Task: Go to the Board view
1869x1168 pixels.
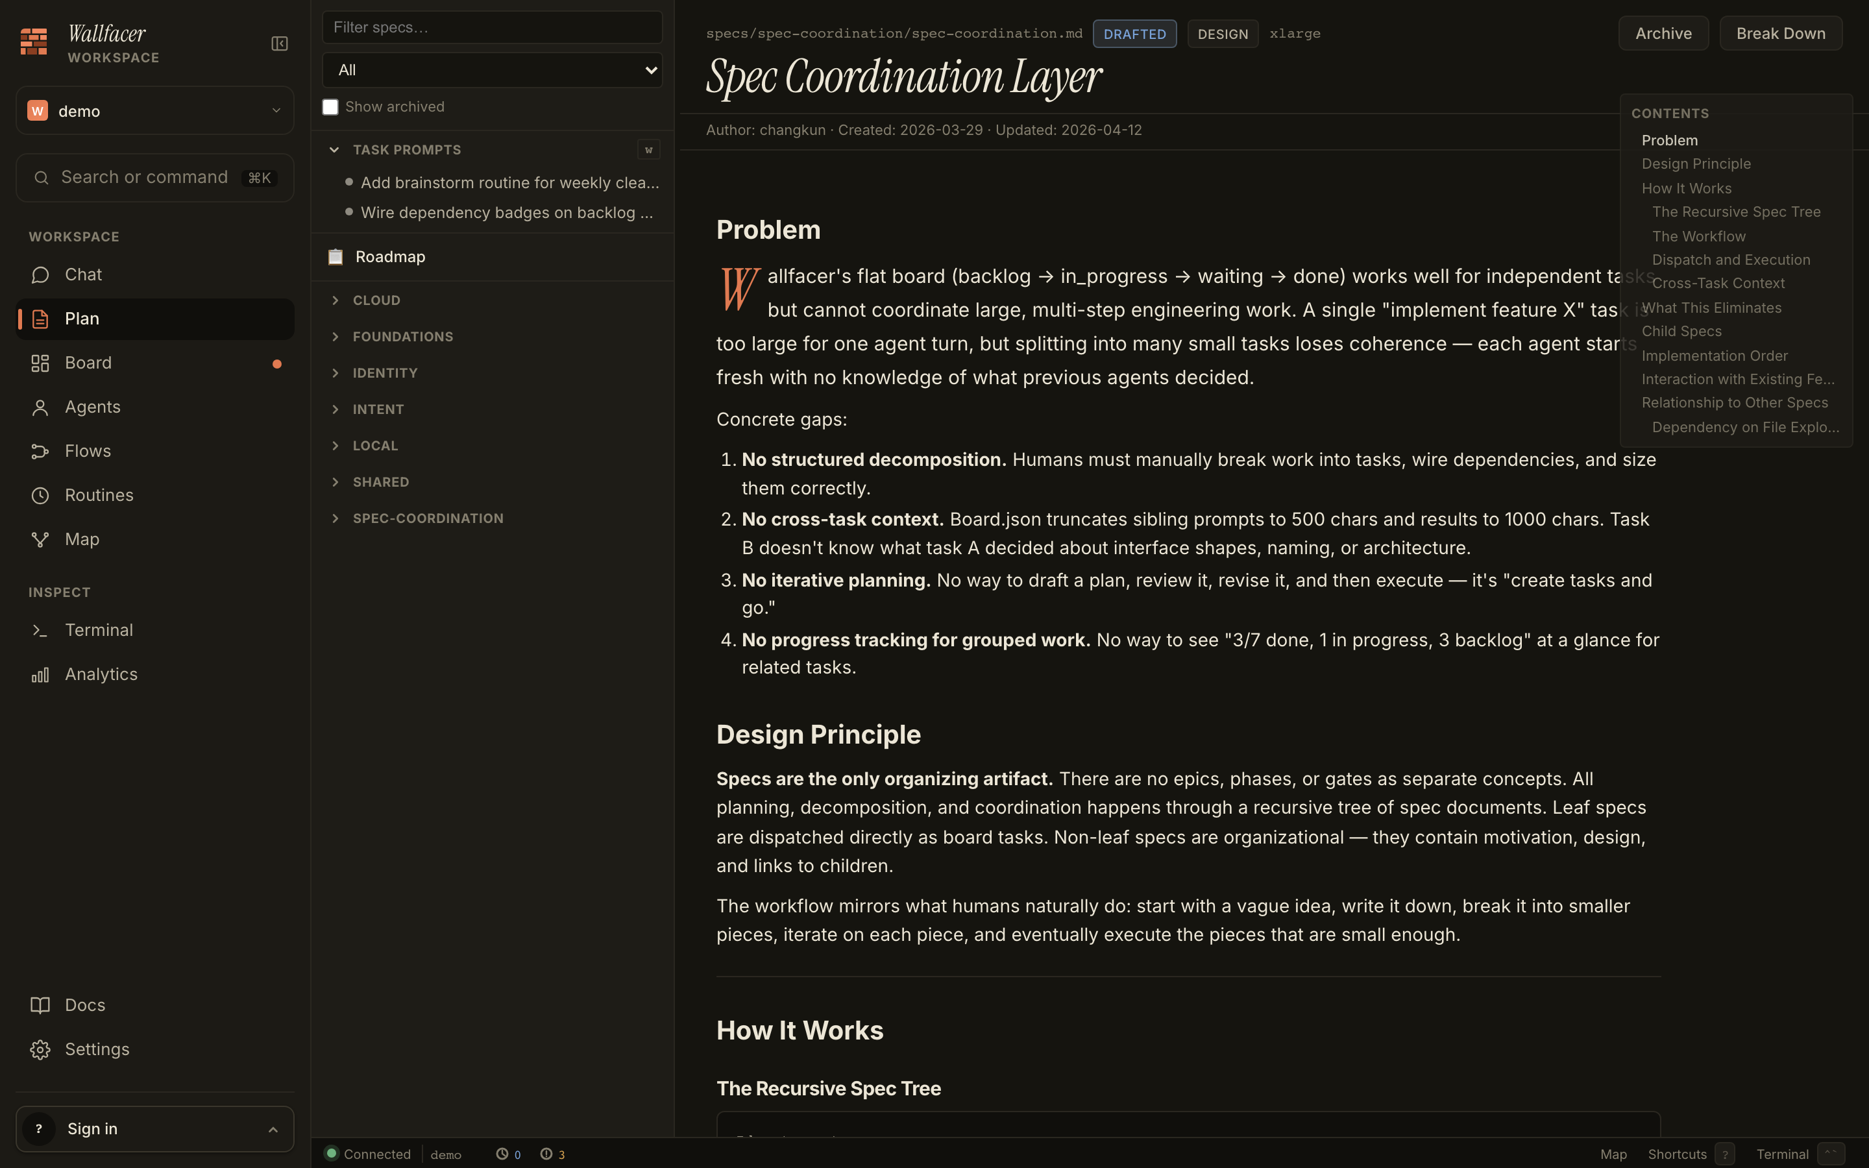Action: (154, 363)
